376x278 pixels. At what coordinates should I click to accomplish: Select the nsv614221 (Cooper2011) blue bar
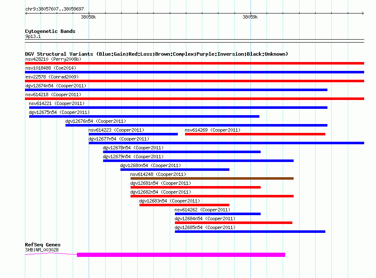(x=178, y=108)
